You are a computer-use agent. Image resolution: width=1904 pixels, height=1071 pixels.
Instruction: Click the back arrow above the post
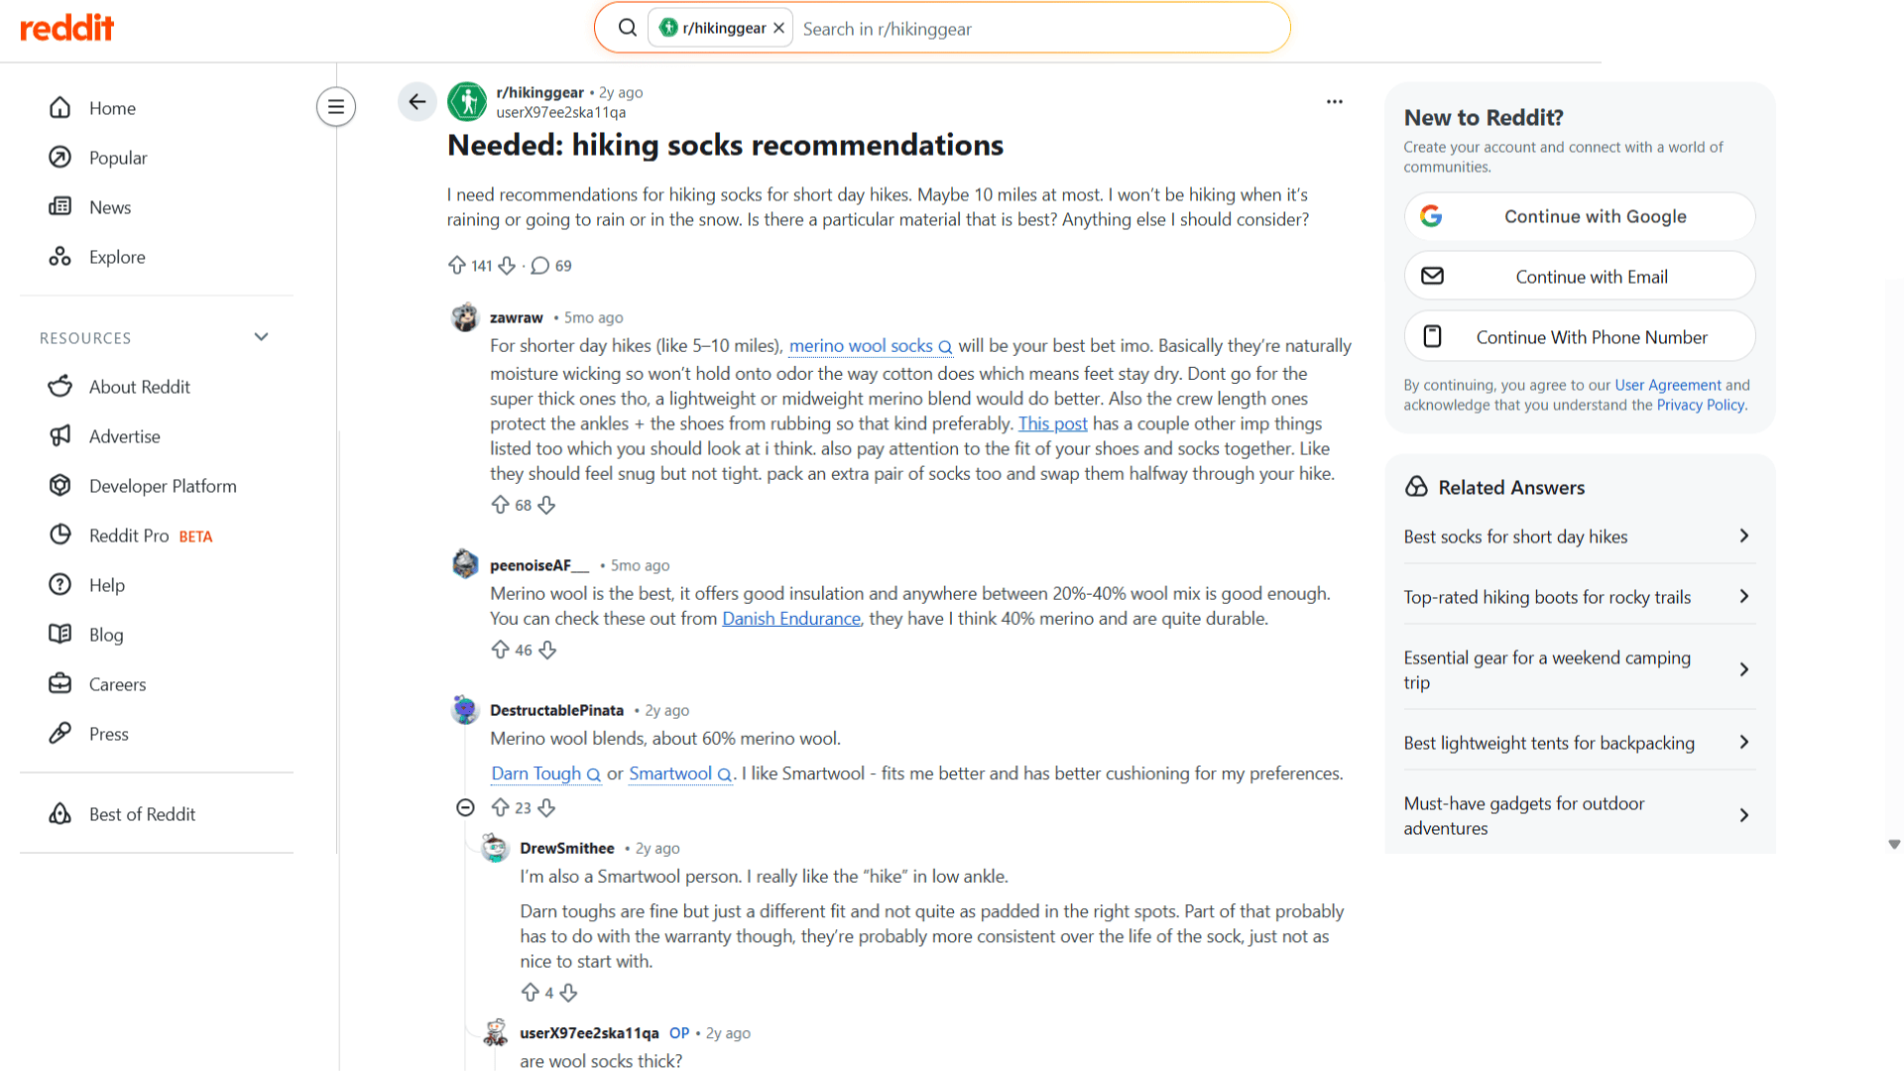coord(416,101)
